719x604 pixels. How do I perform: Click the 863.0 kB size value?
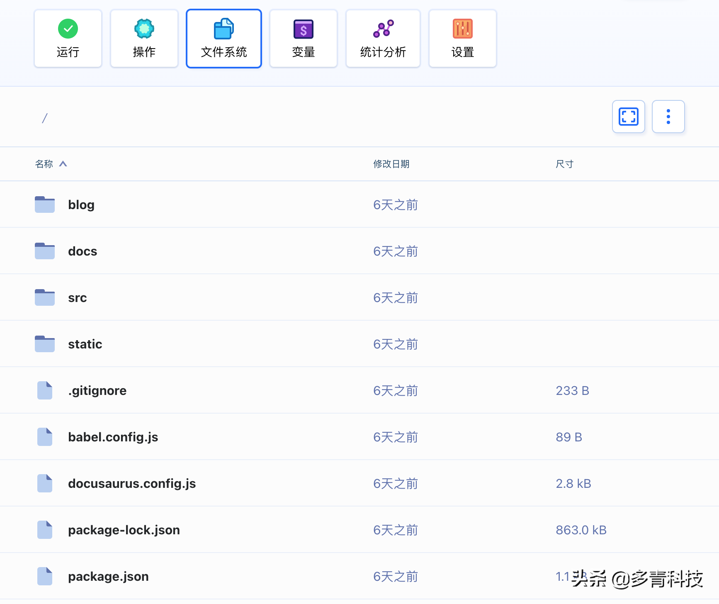[x=581, y=530]
